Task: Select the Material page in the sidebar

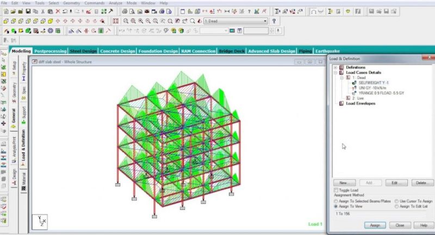Action: 24,181
